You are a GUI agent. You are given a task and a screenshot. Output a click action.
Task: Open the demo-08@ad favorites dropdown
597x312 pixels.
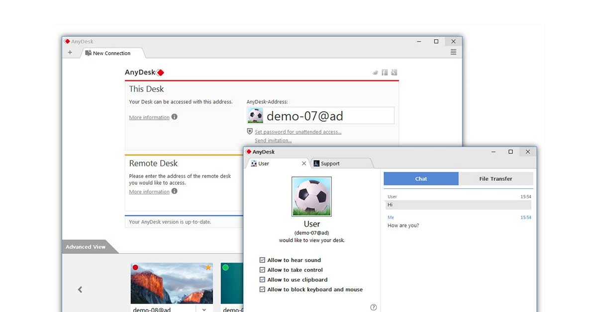[204, 309]
